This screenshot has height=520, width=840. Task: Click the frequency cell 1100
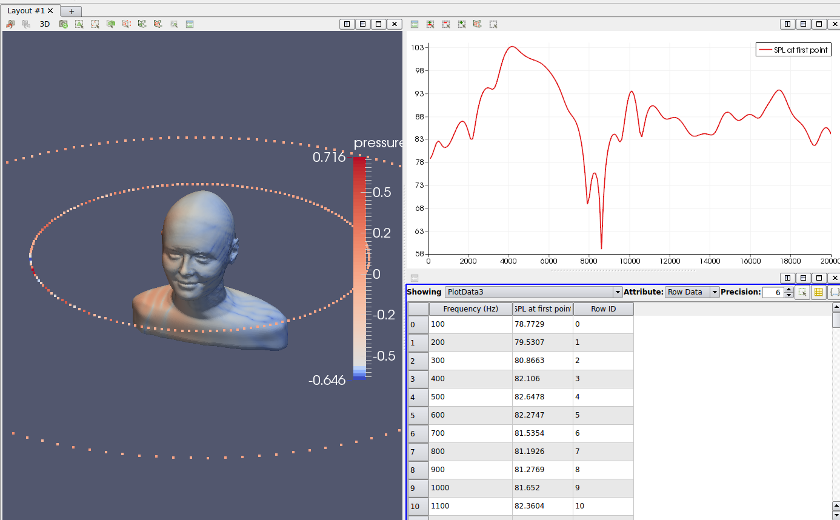(x=470, y=506)
